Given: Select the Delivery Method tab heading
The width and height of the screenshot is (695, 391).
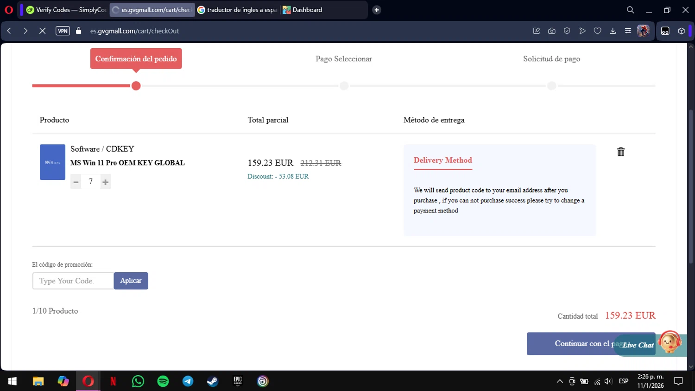Looking at the screenshot, I should 442,160.
